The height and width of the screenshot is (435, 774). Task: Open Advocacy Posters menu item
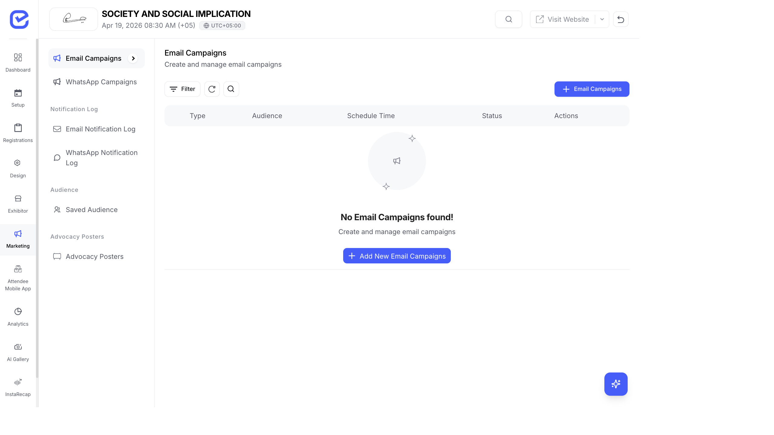(96, 256)
